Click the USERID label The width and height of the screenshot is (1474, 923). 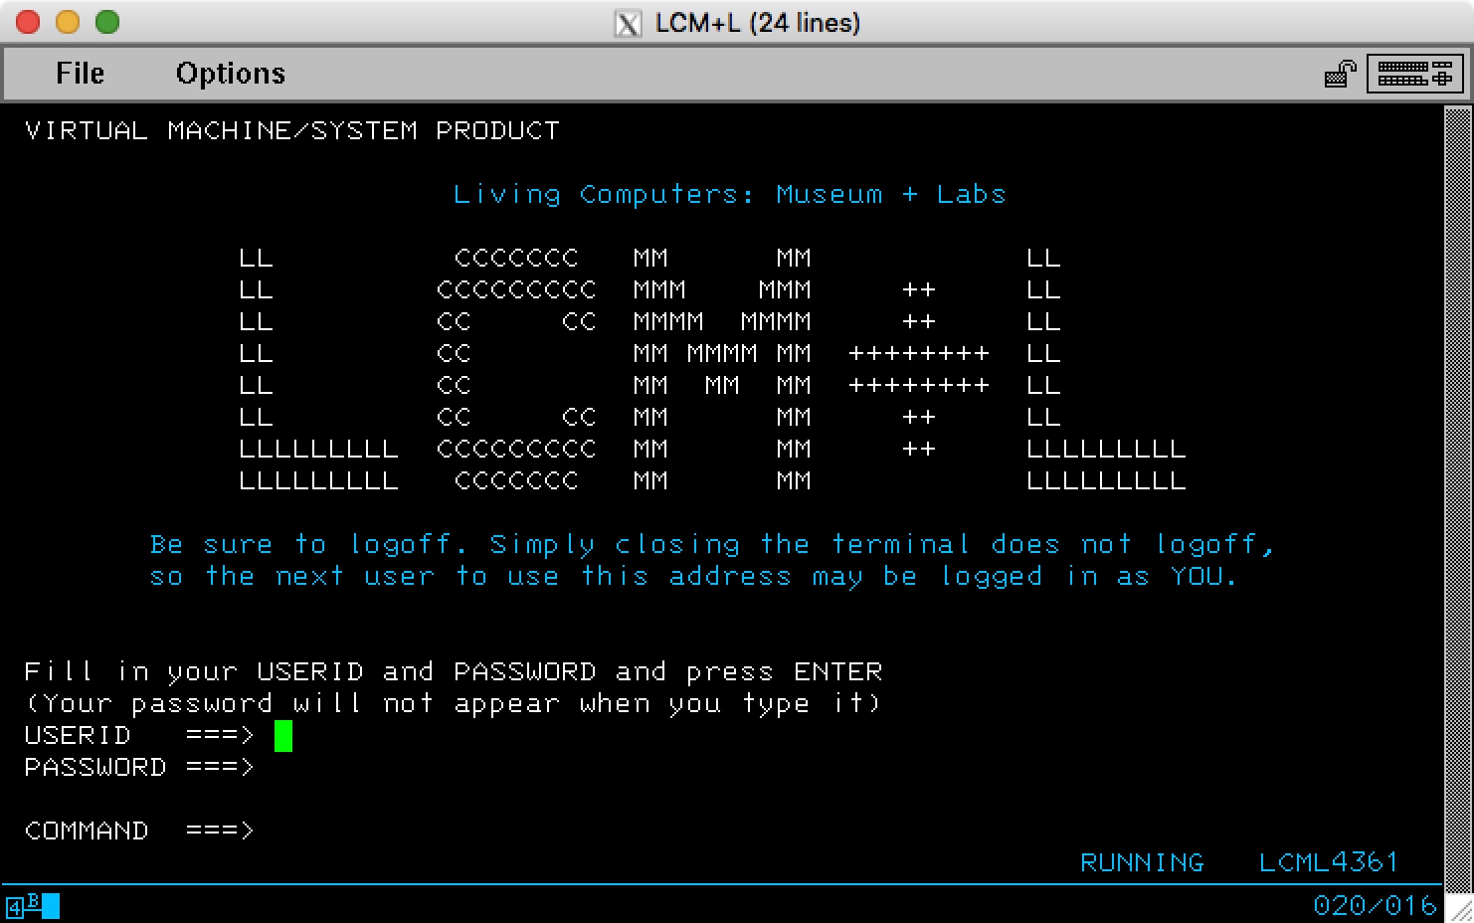(78, 736)
